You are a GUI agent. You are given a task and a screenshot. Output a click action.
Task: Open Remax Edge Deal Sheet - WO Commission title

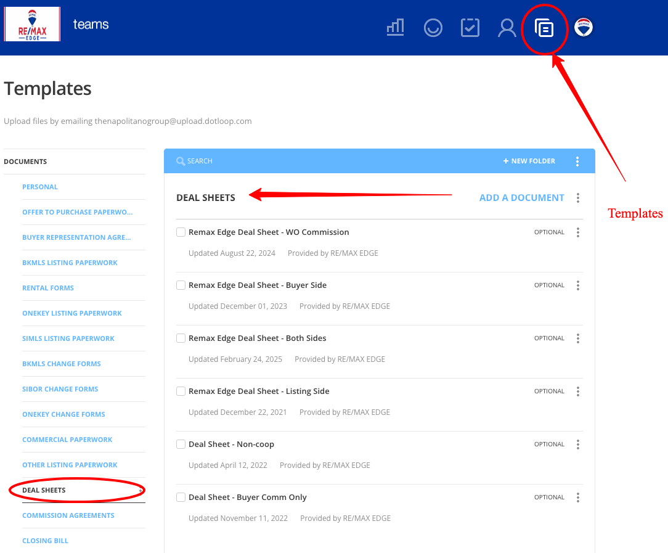pos(269,232)
